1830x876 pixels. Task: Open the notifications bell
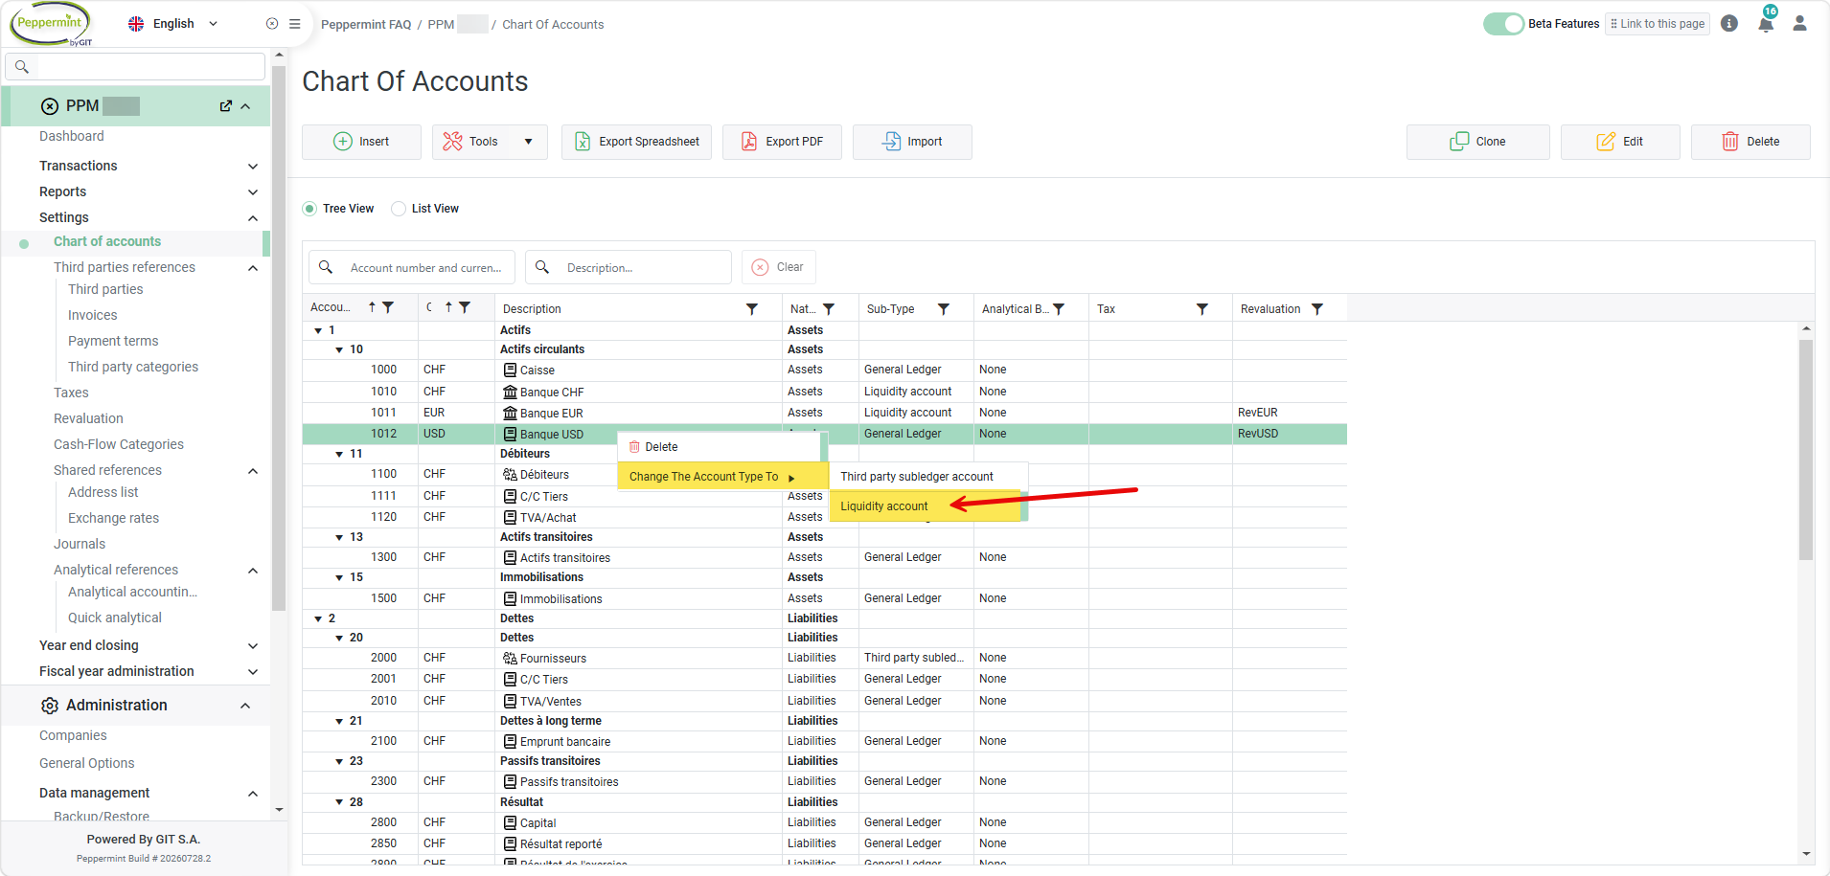pos(1766,24)
